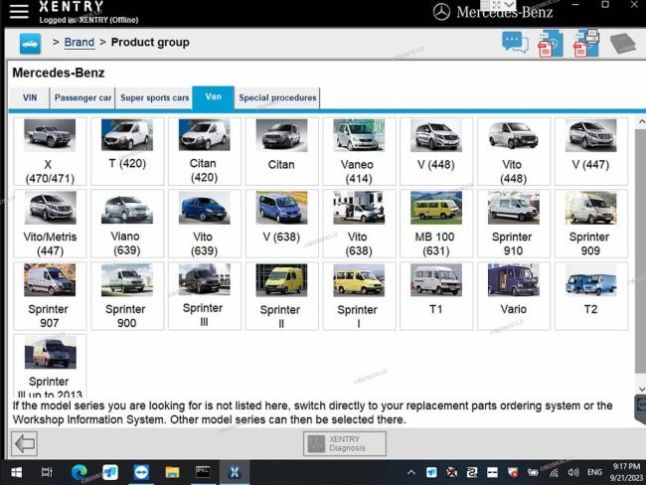Image resolution: width=646 pixels, height=485 pixels.
Task: Switch to the Passenger car tab
Action: [82, 98]
